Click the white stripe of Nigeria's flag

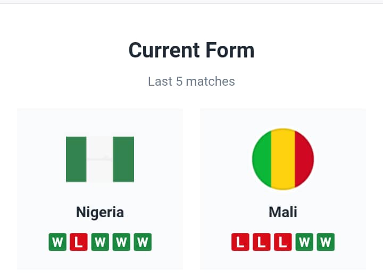(100, 170)
